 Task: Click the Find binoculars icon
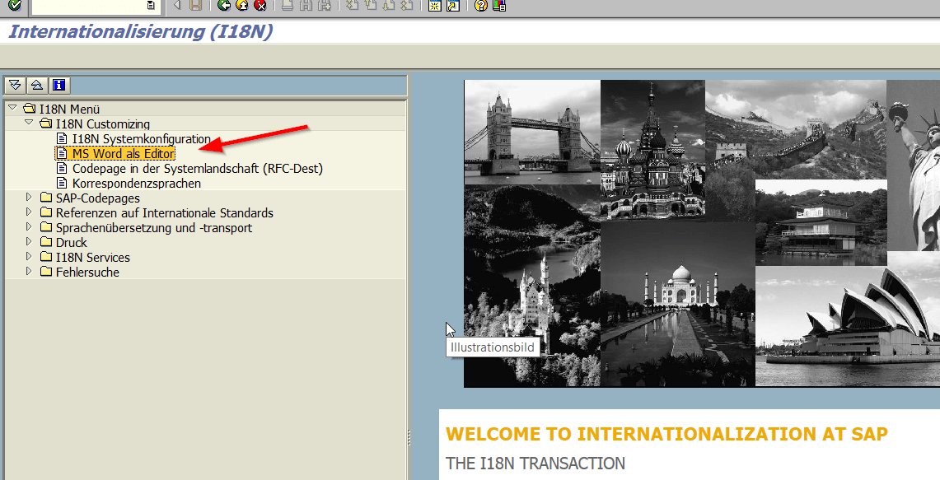tap(306, 6)
